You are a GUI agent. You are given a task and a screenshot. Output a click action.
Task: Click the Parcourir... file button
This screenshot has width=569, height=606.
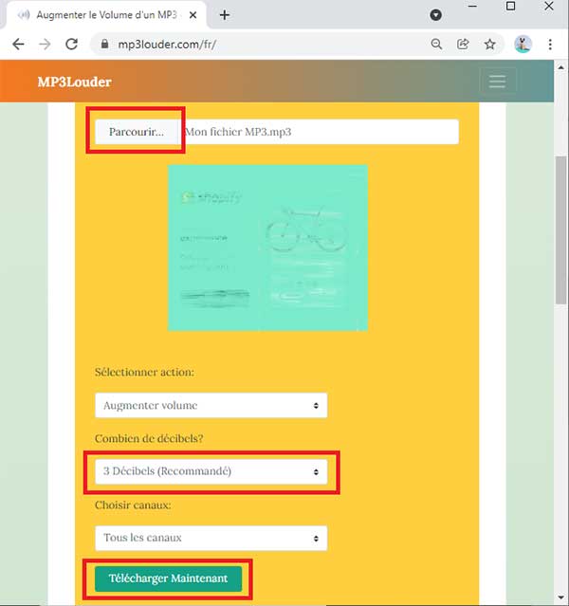(137, 132)
